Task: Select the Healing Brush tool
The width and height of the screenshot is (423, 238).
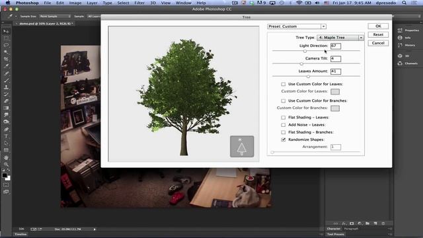Action: pyautogui.click(x=6, y=73)
